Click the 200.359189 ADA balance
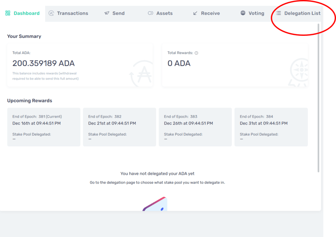336x237 pixels. (x=44, y=63)
